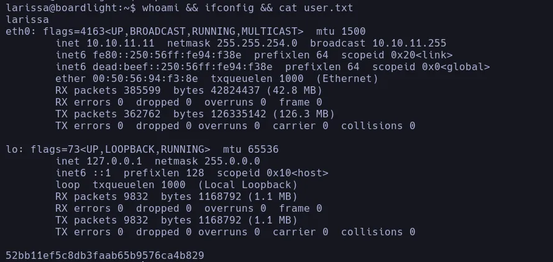Click the user.txt flag hash line

coord(104,255)
